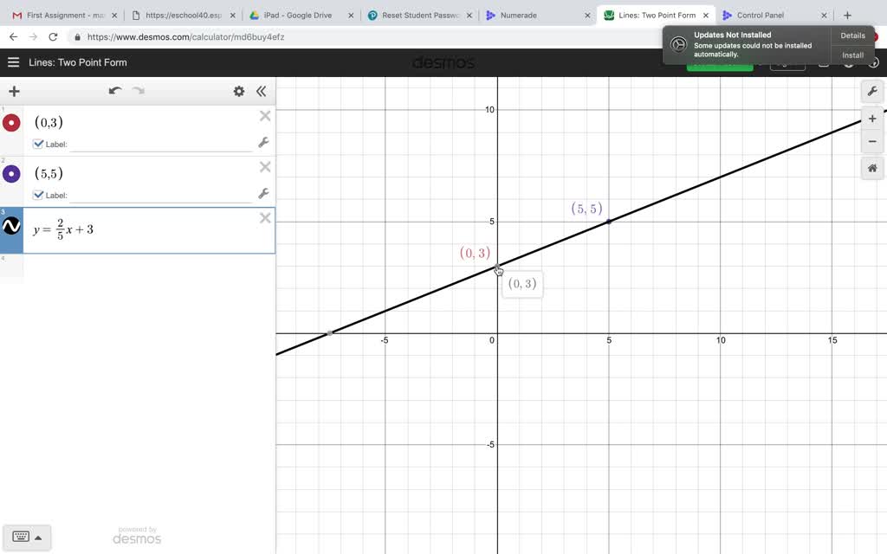Expand details on the Updates Not Installed notification
This screenshot has width=887, height=554.
point(852,35)
